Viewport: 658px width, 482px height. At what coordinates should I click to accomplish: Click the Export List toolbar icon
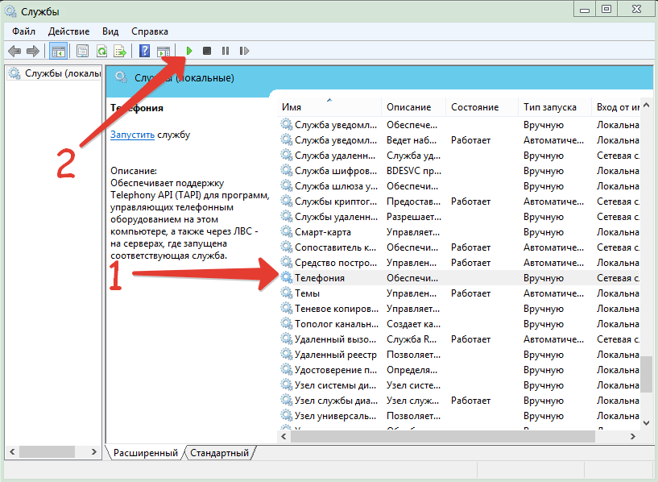pos(120,51)
